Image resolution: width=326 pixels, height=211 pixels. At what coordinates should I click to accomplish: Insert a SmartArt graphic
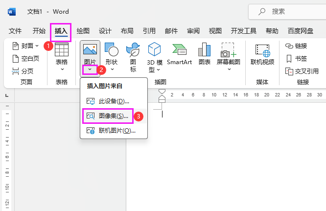[x=179, y=54]
